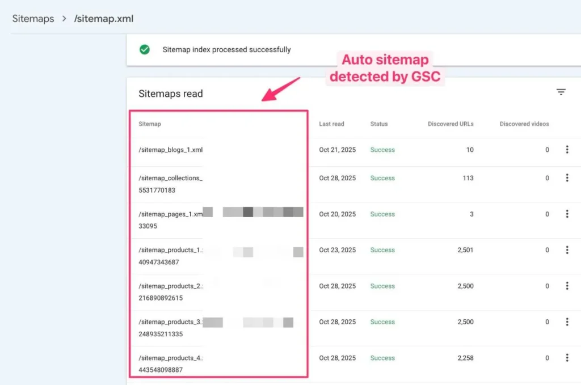
Task: Click the breadcrumb chevron separator
Action: 64,19
